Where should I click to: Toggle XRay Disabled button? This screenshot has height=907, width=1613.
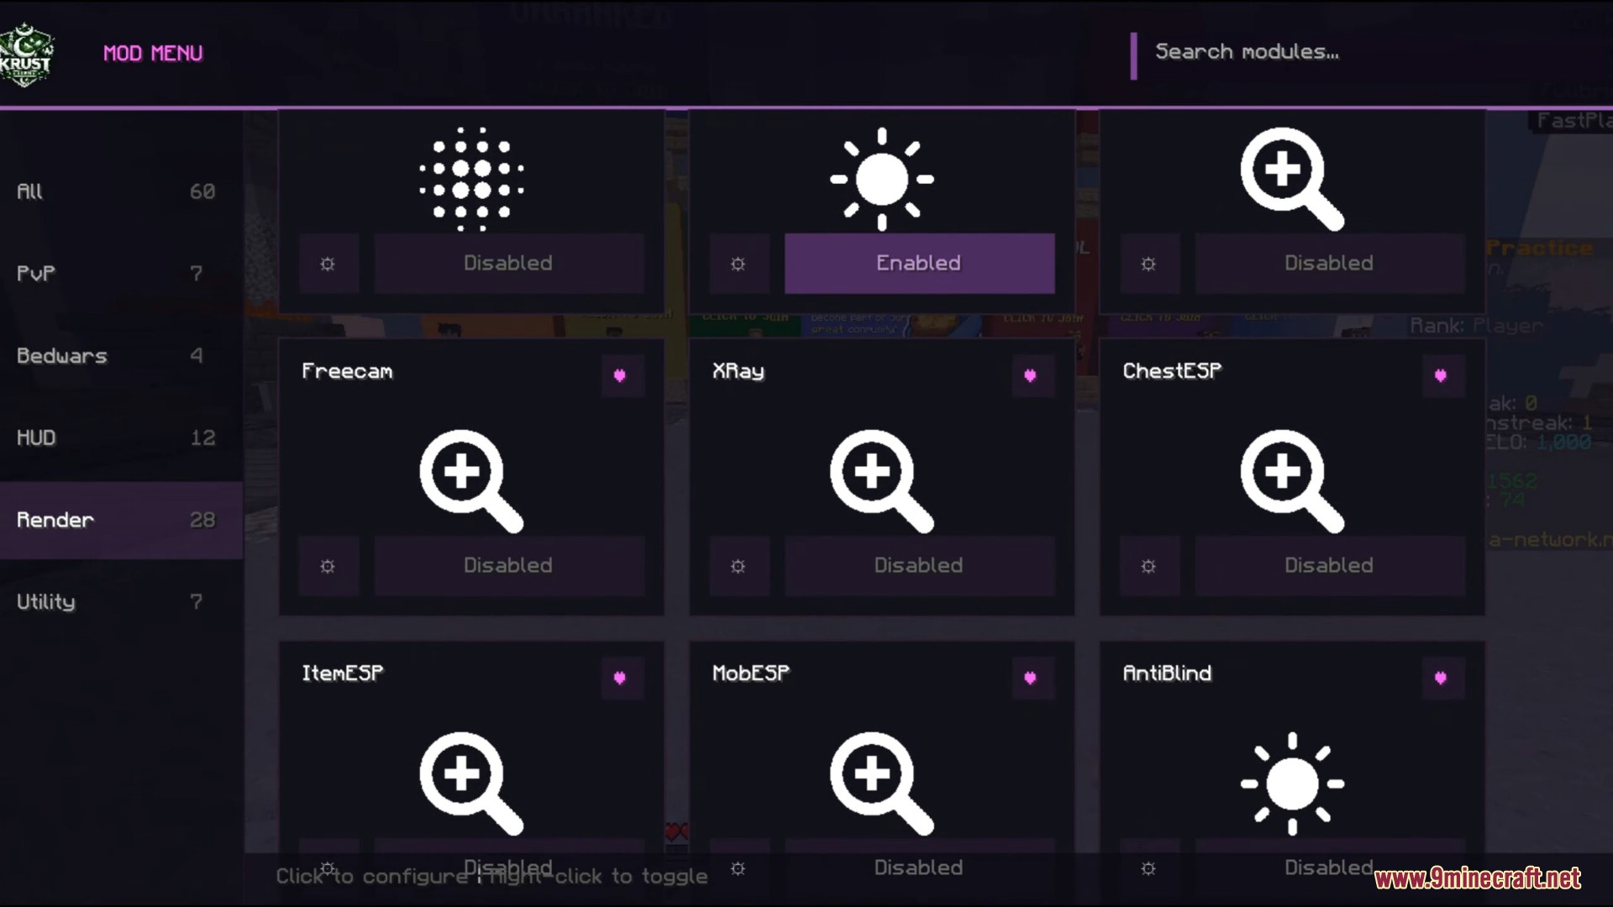pyautogui.click(x=918, y=566)
